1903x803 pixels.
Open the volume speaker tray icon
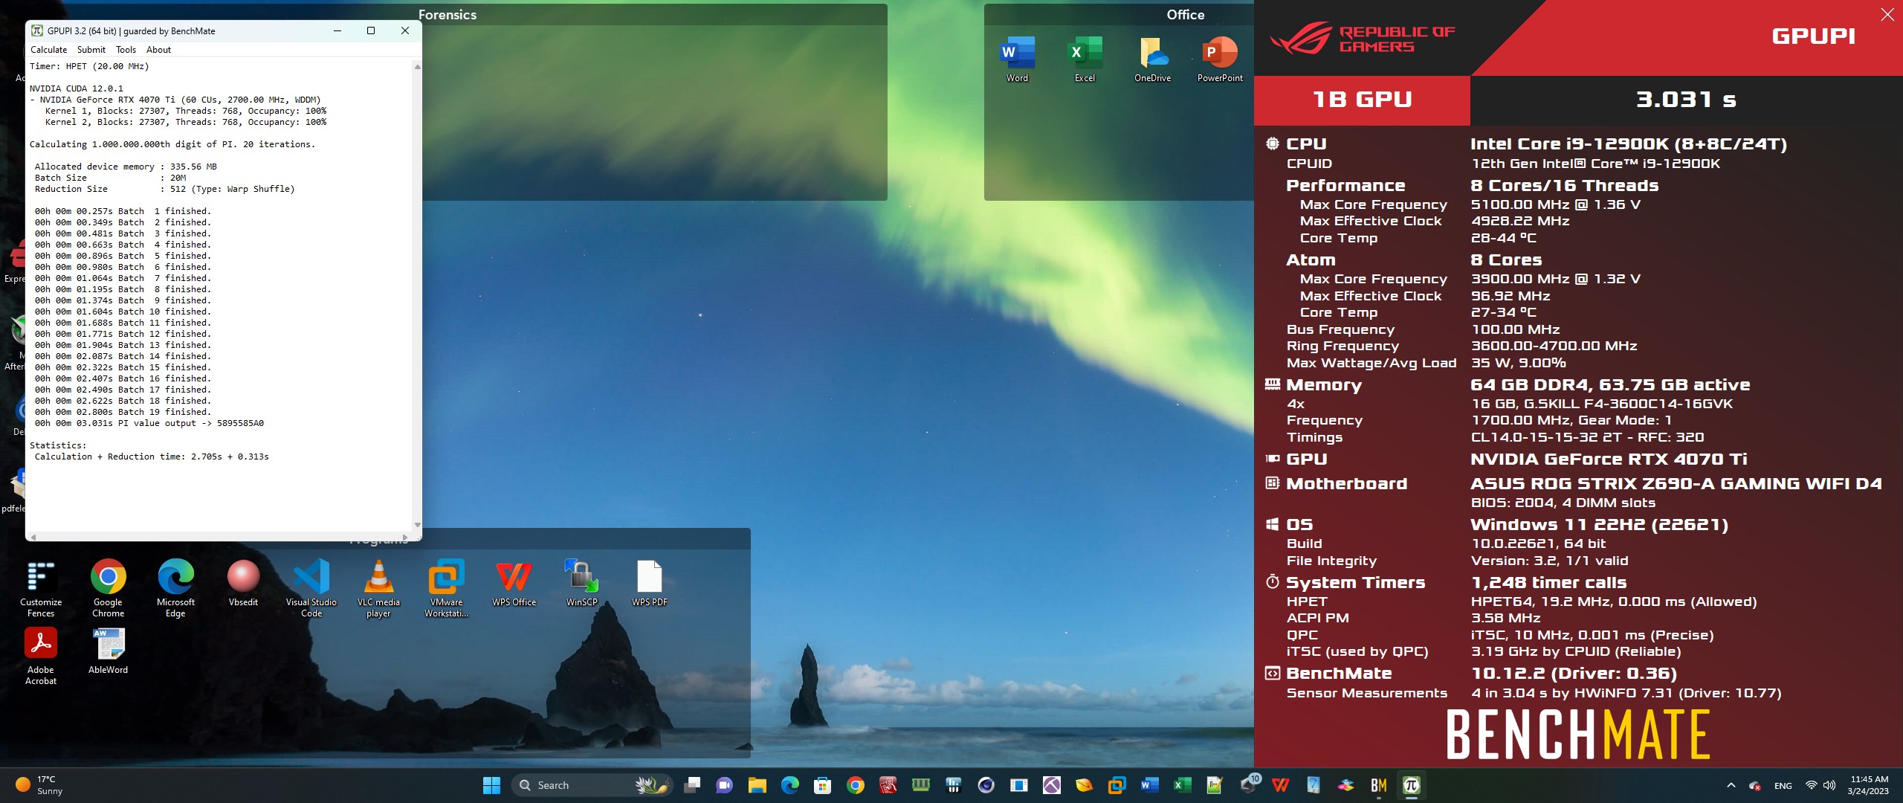[x=1829, y=785]
